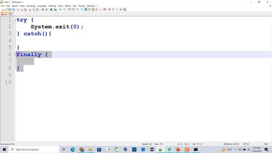
Task: Click the Paste toolbar icon
Action: [x=38, y=9]
